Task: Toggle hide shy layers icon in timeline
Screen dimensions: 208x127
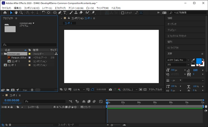Action: pos(84,102)
